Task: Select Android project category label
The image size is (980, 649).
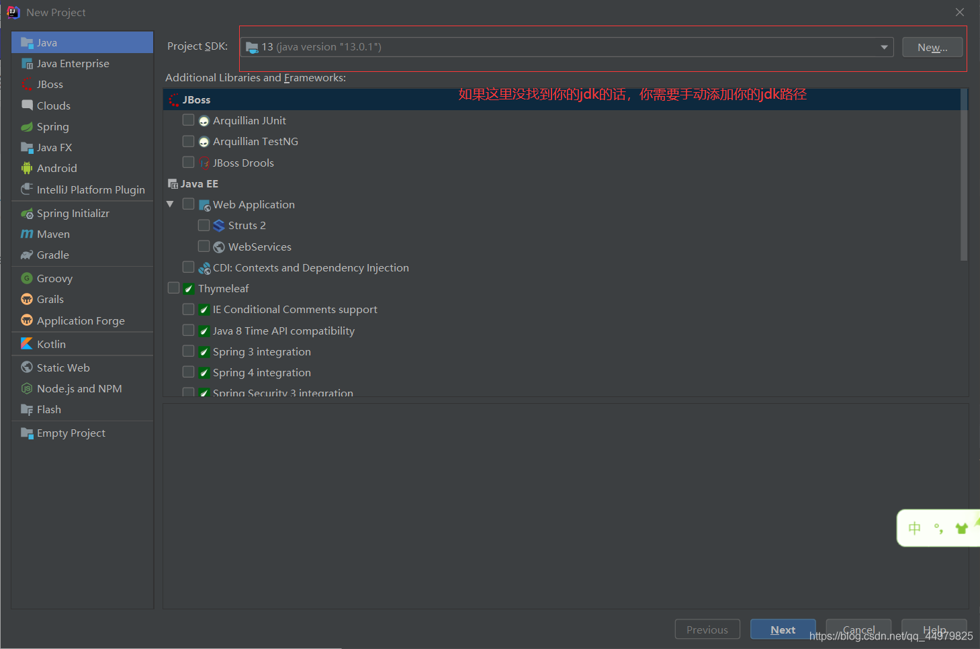Action: click(56, 169)
